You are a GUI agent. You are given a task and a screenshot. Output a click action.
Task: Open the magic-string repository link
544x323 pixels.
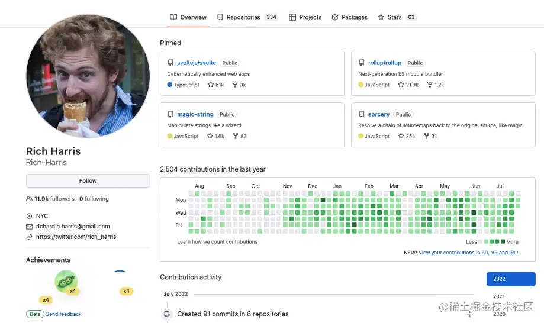pos(195,114)
